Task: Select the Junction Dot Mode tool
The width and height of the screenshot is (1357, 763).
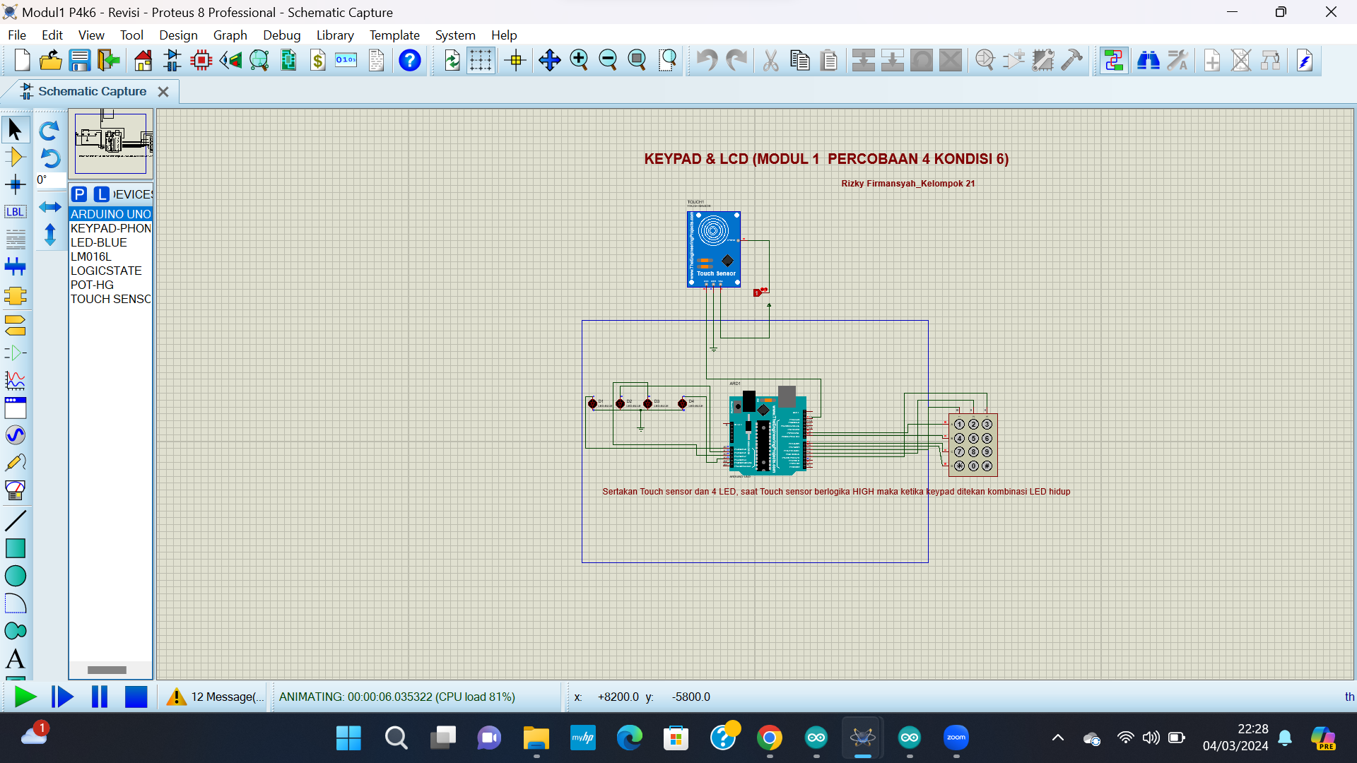Action: click(x=15, y=185)
